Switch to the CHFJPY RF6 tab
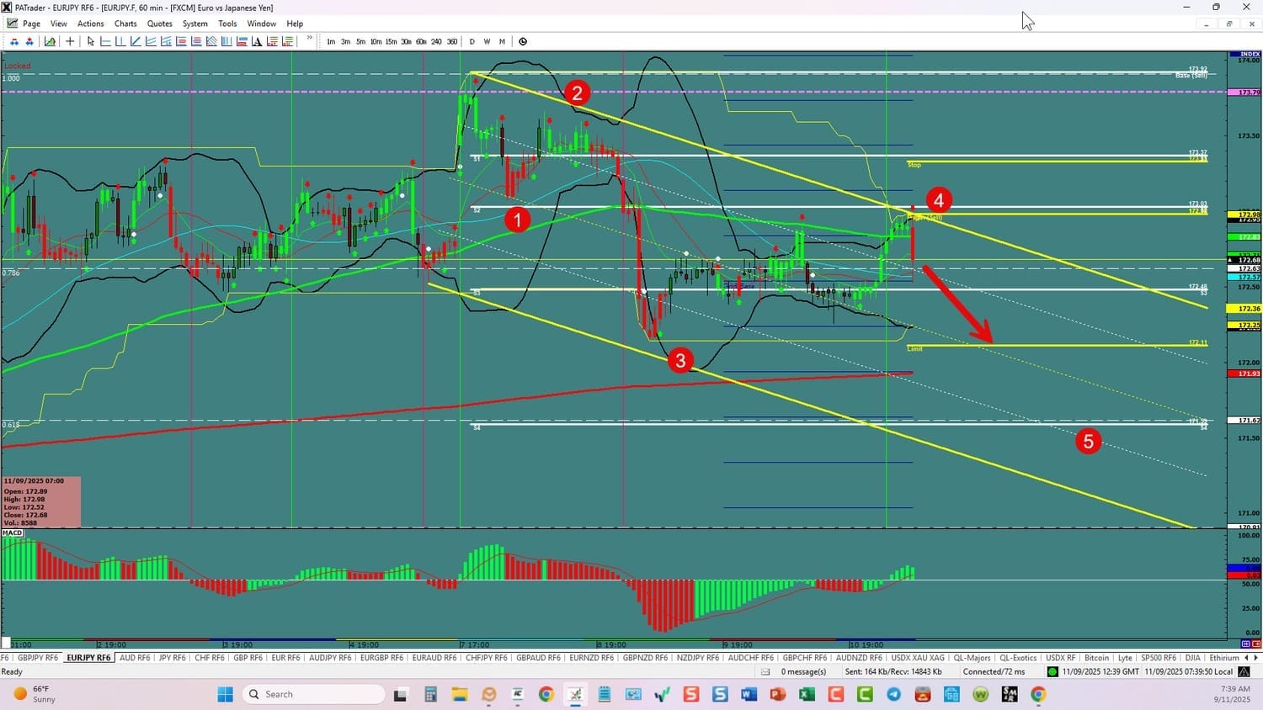Viewport: 1263px width, 710px height. point(487,658)
